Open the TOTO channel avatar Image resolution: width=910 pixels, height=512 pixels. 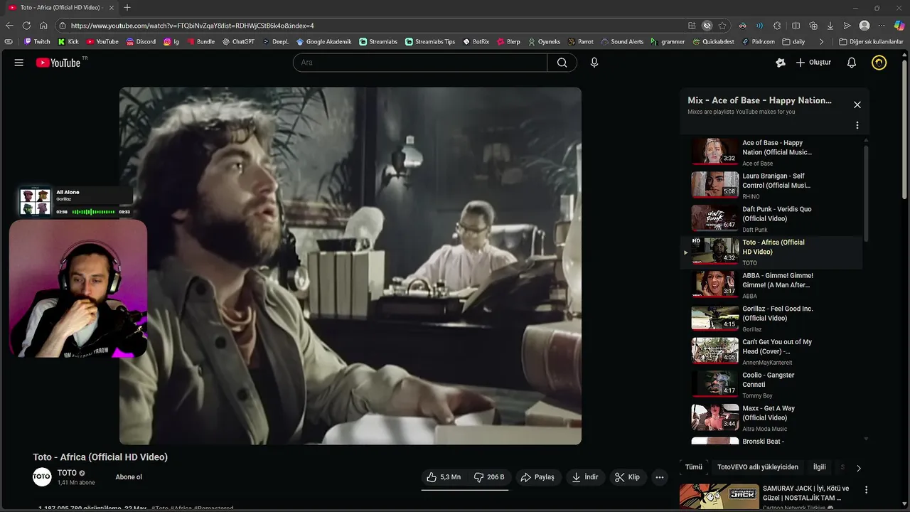tap(42, 476)
